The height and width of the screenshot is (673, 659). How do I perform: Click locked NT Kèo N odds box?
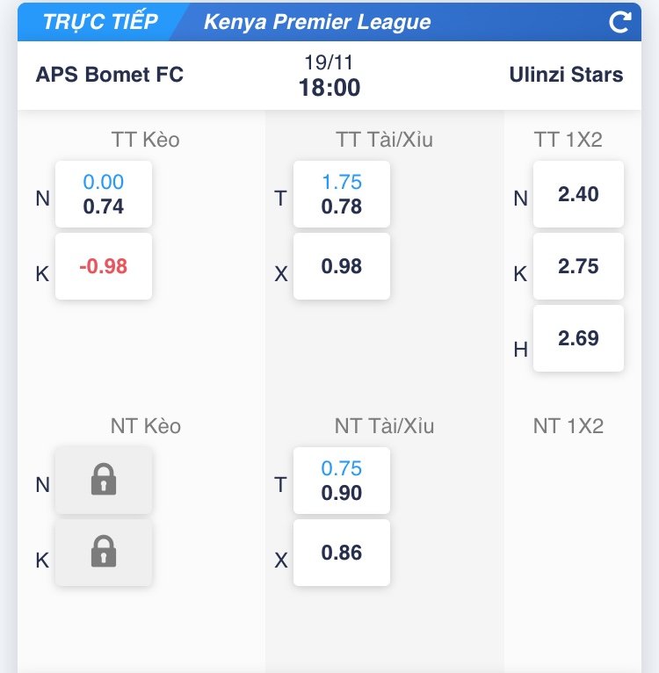(x=104, y=480)
